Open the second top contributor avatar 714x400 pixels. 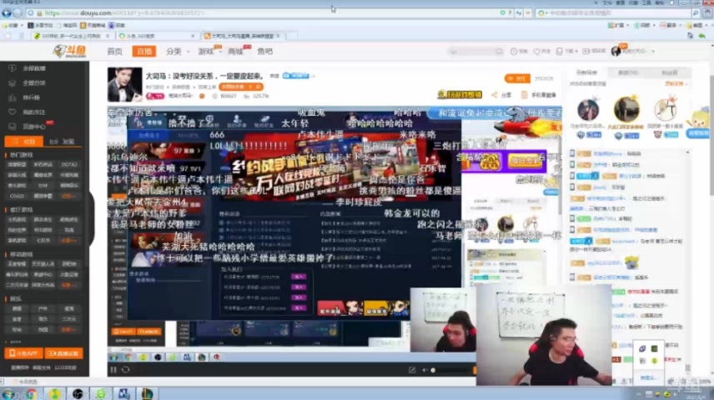coord(626,109)
